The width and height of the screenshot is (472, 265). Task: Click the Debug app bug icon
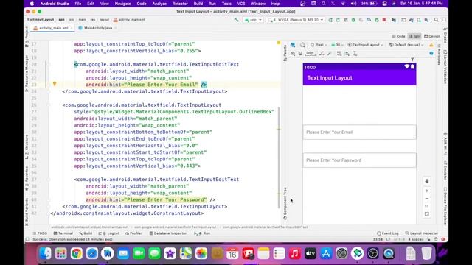pos(353,20)
